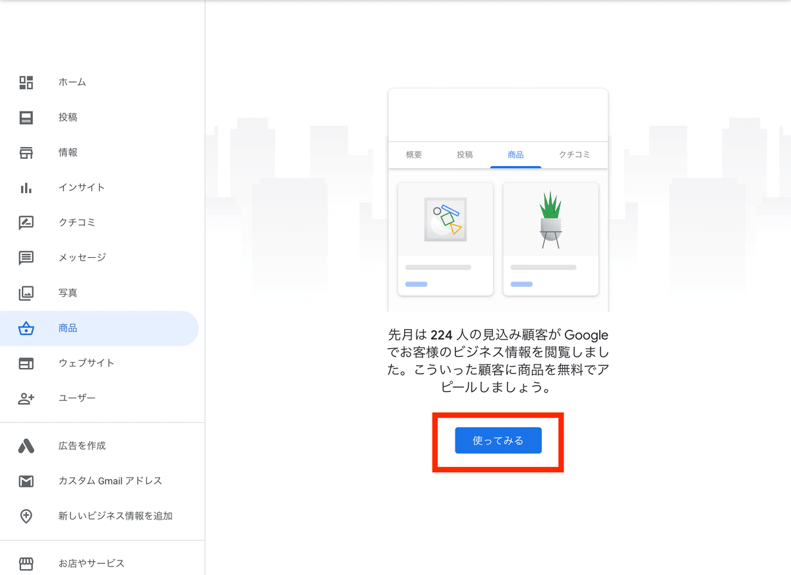This screenshot has height=575, width=791.
Task: Click the Gmail envelope icon
Action: point(26,481)
